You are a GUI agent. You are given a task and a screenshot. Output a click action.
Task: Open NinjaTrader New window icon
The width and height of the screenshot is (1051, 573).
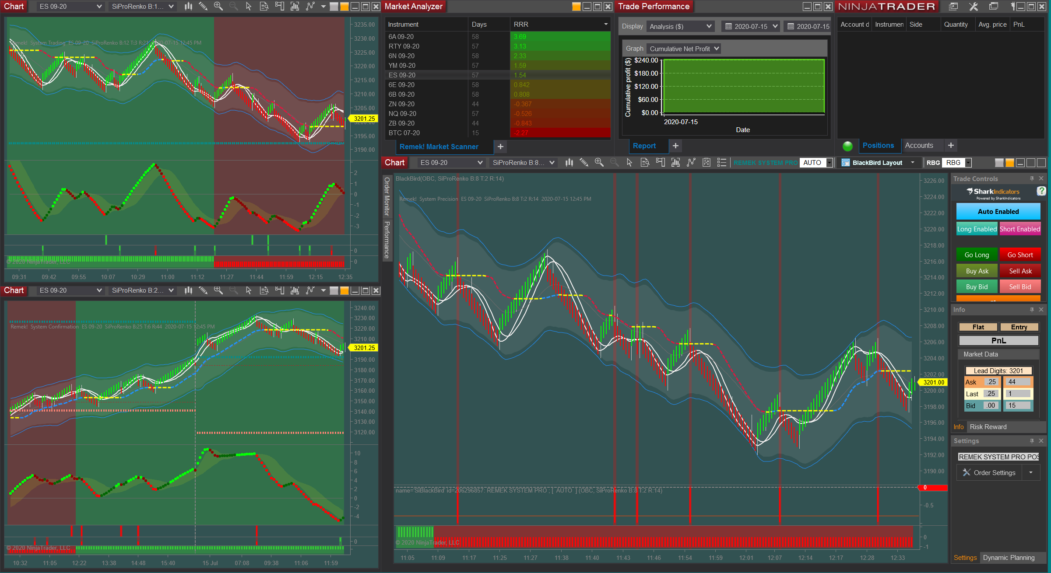[953, 7]
